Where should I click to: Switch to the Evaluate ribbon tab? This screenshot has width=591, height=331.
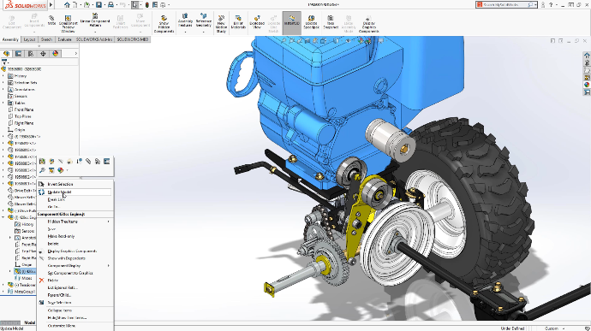(64, 39)
